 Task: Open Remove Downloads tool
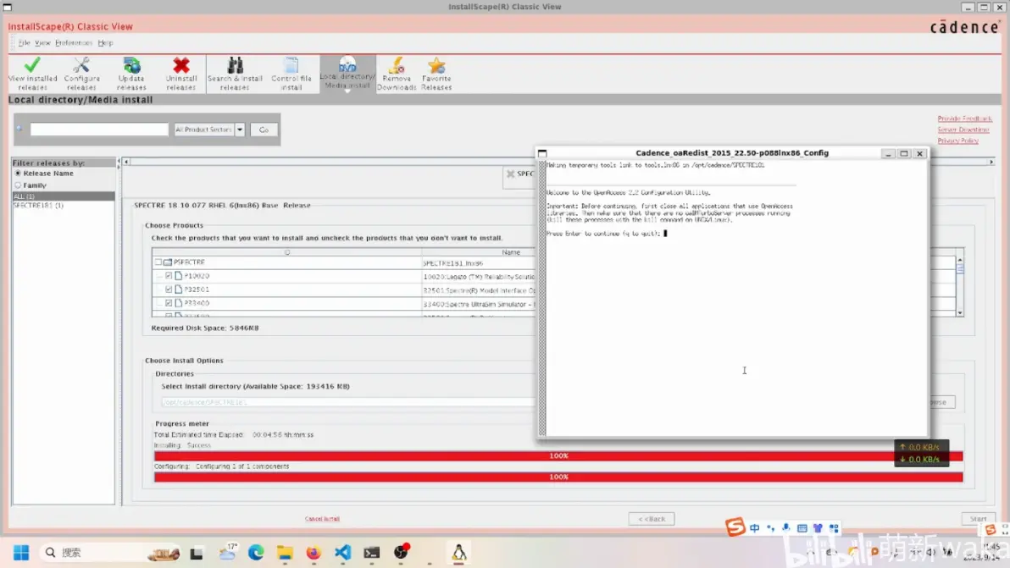[397, 74]
